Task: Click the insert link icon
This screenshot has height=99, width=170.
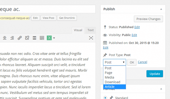Action: pyautogui.click(x=20, y=38)
